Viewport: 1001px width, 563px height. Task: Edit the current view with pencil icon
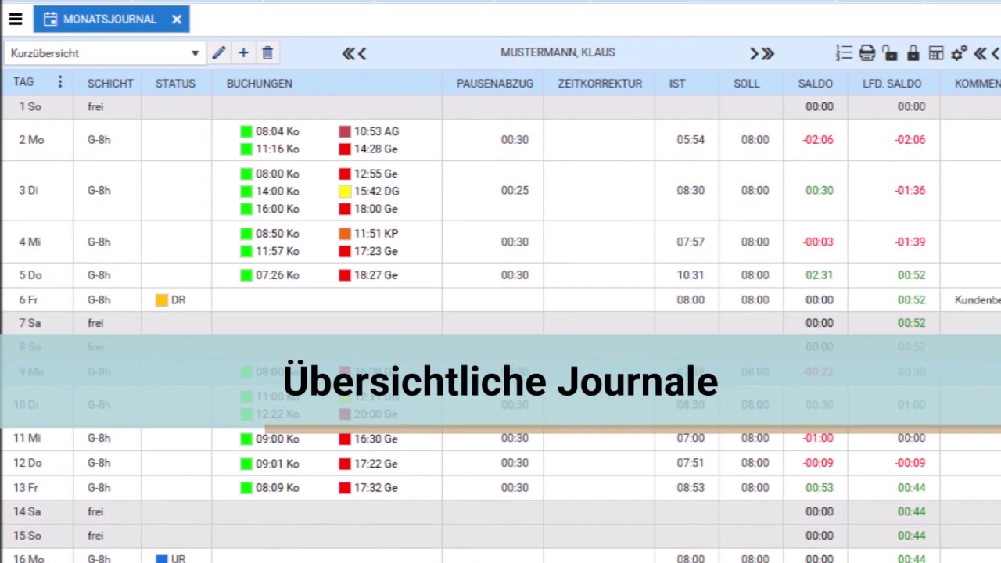219,53
